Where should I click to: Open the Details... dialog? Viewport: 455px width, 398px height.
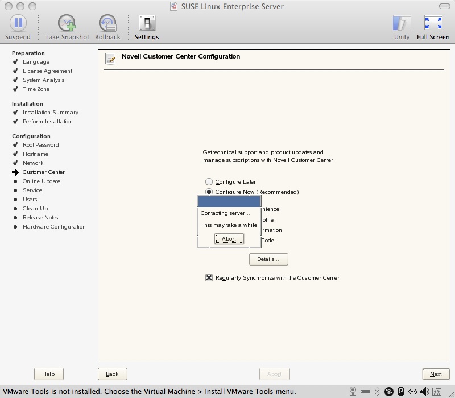tap(268, 259)
